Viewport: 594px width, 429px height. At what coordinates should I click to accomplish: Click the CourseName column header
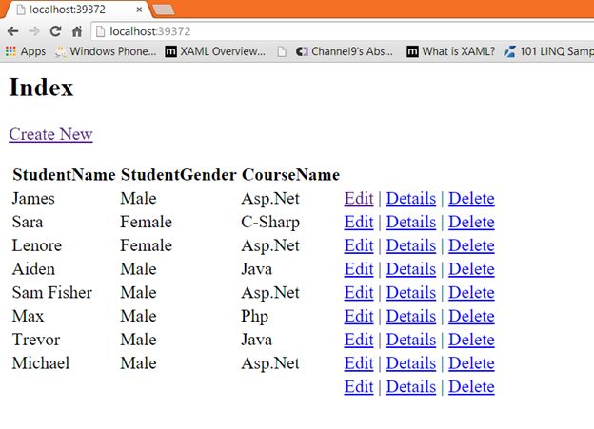290,175
